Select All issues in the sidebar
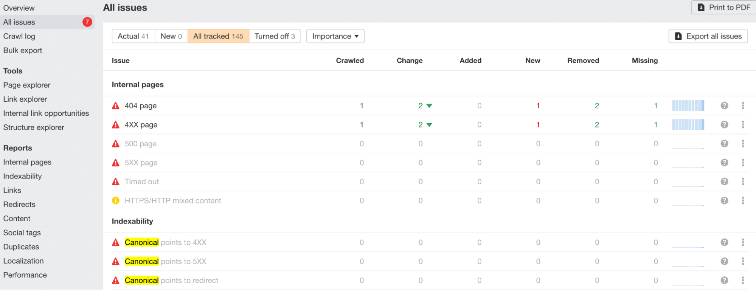 tap(47, 22)
